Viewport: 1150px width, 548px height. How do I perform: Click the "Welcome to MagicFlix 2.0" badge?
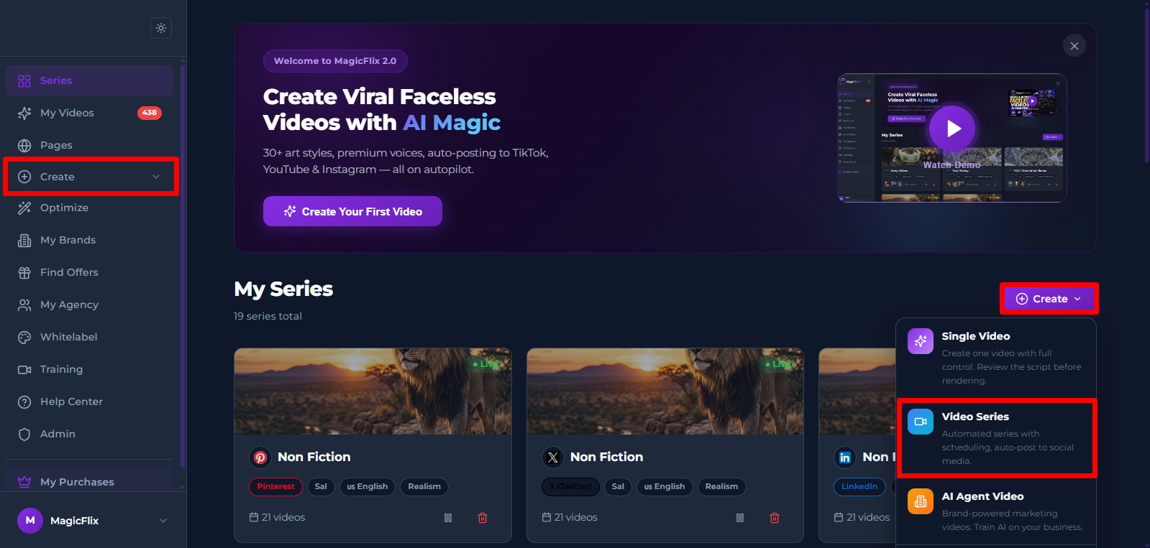335,61
